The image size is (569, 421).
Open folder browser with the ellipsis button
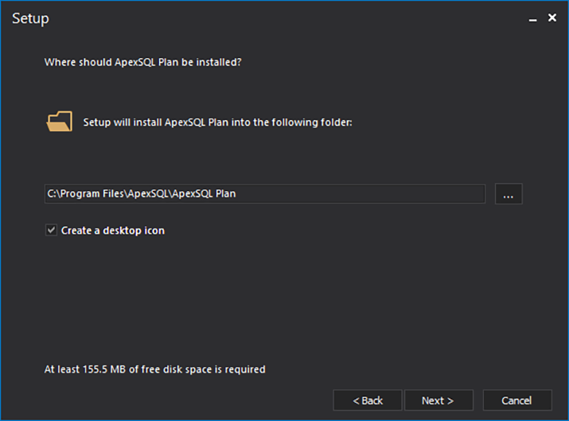pos(509,194)
